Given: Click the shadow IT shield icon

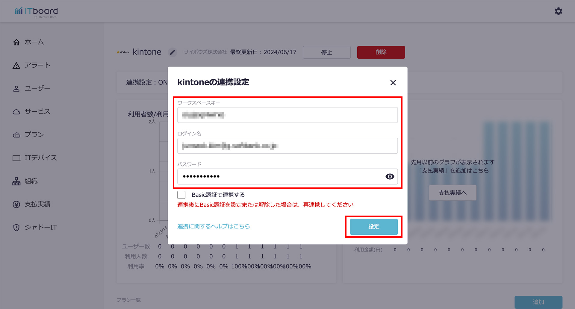Looking at the screenshot, I should pyautogui.click(x=16, y=228).
